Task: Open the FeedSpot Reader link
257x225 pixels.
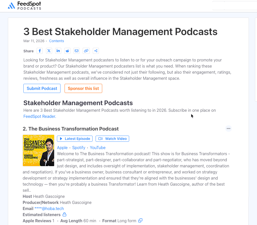Action: coord(39,116)
